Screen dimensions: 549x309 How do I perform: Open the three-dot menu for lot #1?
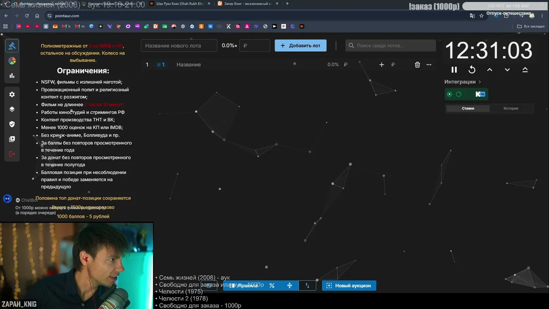pos(428,64)
